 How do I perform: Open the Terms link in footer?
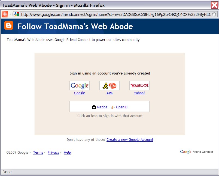[38, 153]
